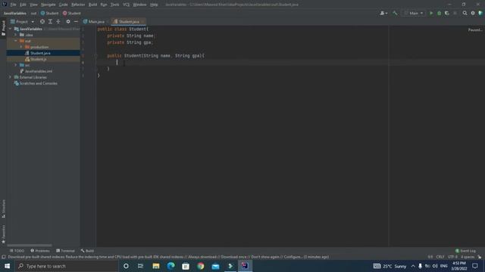Build project using hammer icon
The image size is (485, 272).
395,14
